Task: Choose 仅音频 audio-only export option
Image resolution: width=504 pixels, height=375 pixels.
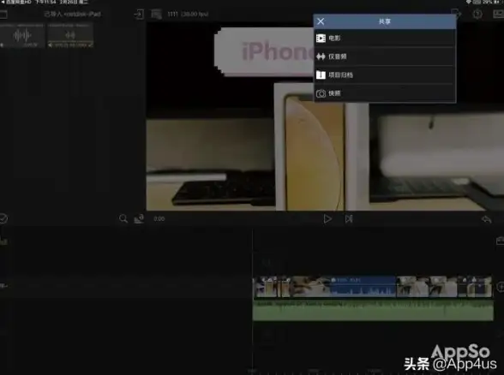Action: [385, 57]
